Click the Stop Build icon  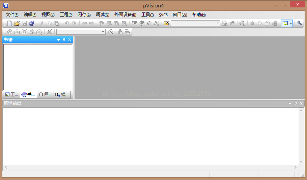pyautogui.click(x=39, y=32)
